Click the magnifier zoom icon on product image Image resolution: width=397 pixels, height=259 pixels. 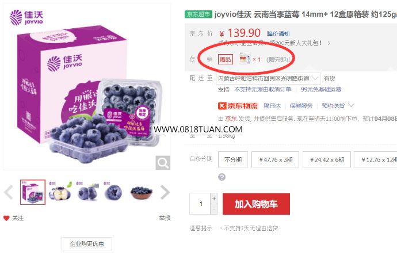[x=163, y=162]
